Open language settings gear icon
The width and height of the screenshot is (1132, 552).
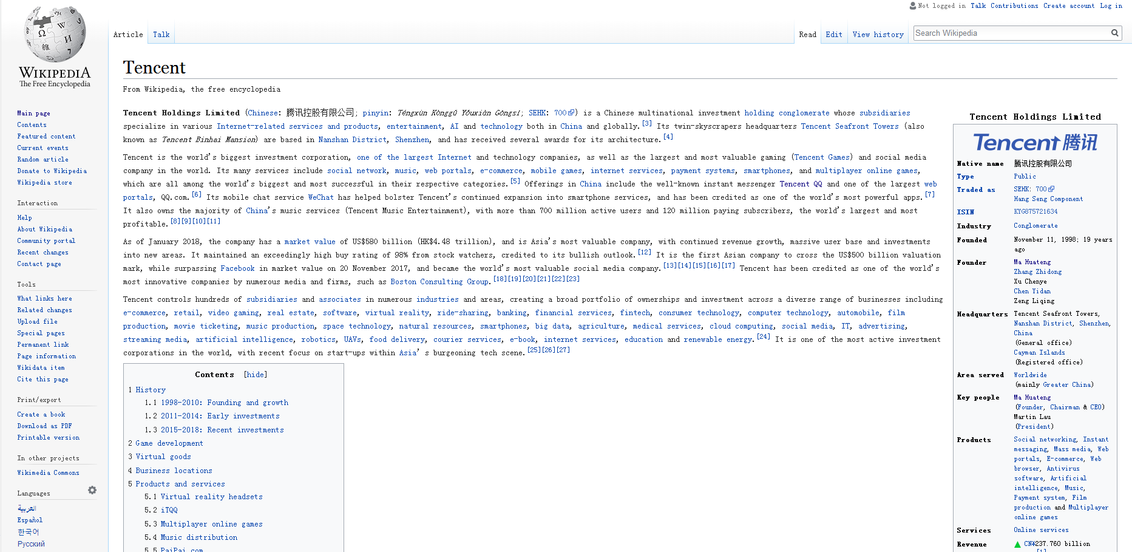tap(92, 490)
